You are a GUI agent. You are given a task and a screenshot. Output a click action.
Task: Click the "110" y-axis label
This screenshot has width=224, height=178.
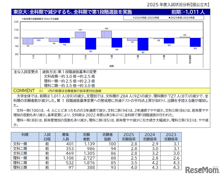tap(16, 30)
